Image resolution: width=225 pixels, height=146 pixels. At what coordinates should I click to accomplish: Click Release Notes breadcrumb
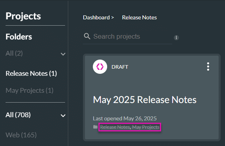[139, 17]
